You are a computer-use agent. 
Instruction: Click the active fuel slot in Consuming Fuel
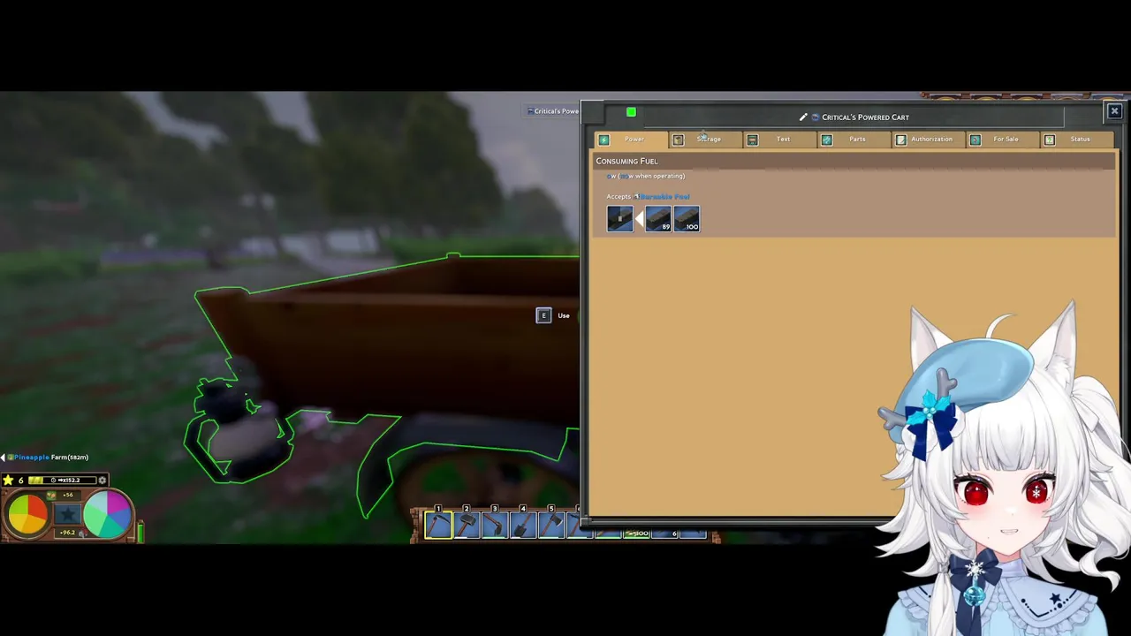620,218
